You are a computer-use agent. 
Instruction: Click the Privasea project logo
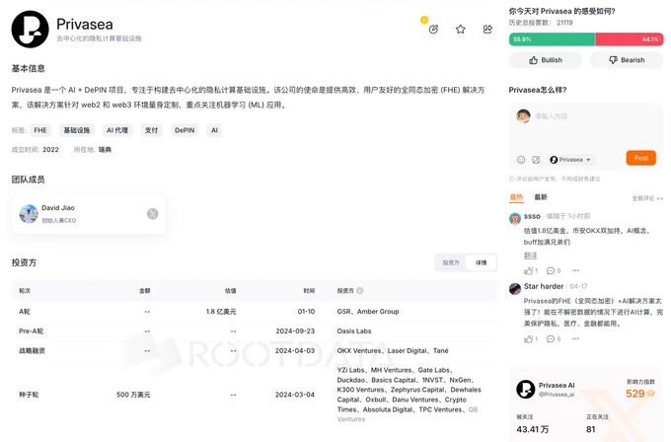(30, 29)
